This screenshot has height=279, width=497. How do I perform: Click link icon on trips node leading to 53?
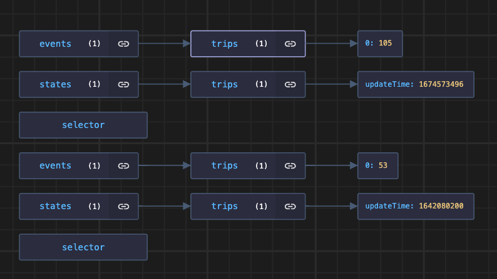290,165
